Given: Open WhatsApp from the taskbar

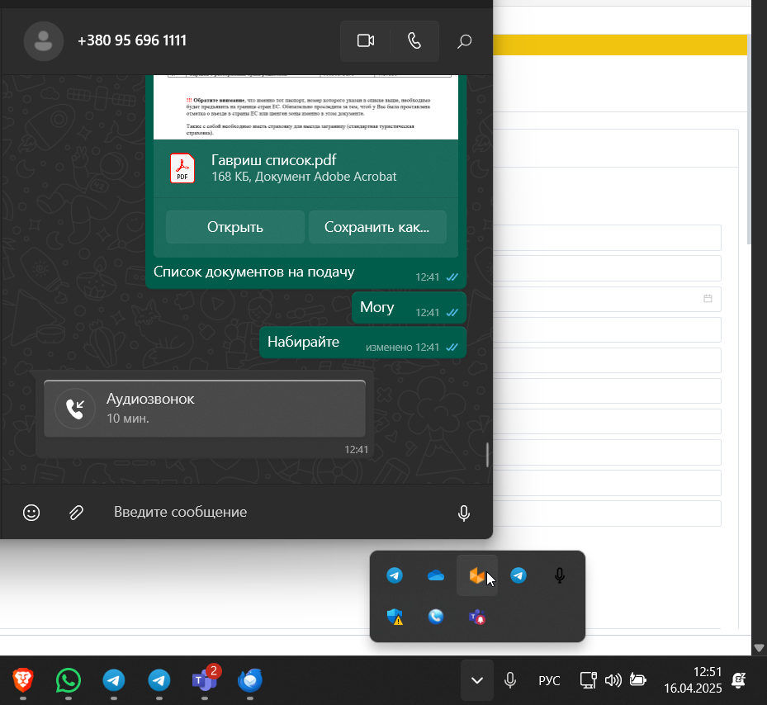Looking at the screenshot, I should [x=68, y=680].
